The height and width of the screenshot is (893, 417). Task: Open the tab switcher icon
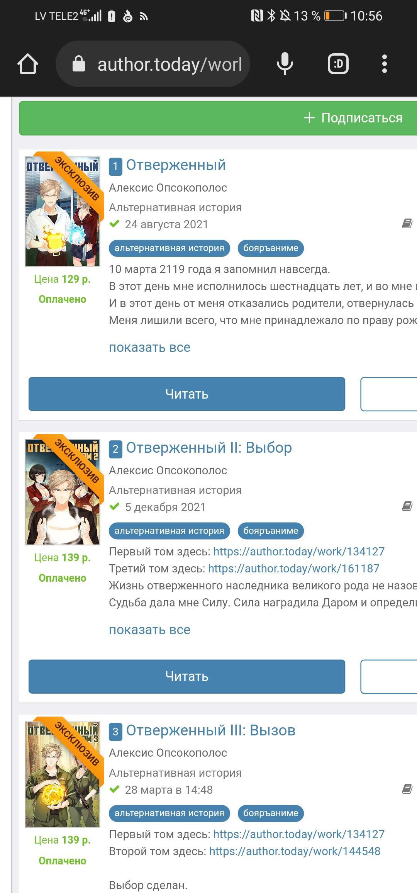[338, 64]
